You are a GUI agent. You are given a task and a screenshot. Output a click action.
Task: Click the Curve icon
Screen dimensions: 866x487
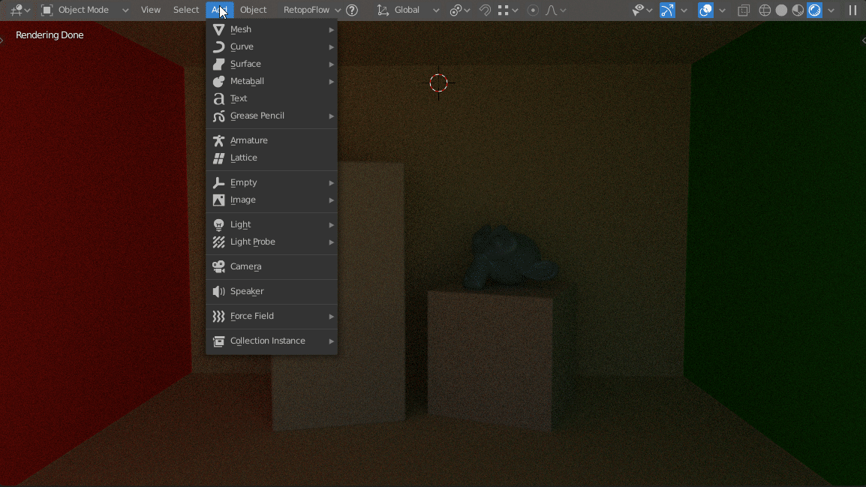pyautogui.click(x=218, y=47)
